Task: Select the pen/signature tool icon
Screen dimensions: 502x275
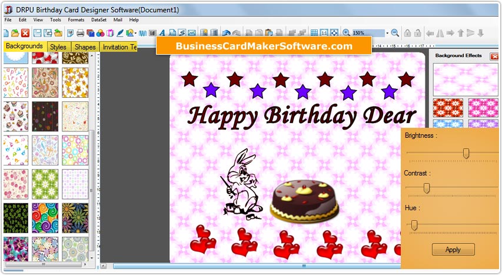Action: pos(120,33)
